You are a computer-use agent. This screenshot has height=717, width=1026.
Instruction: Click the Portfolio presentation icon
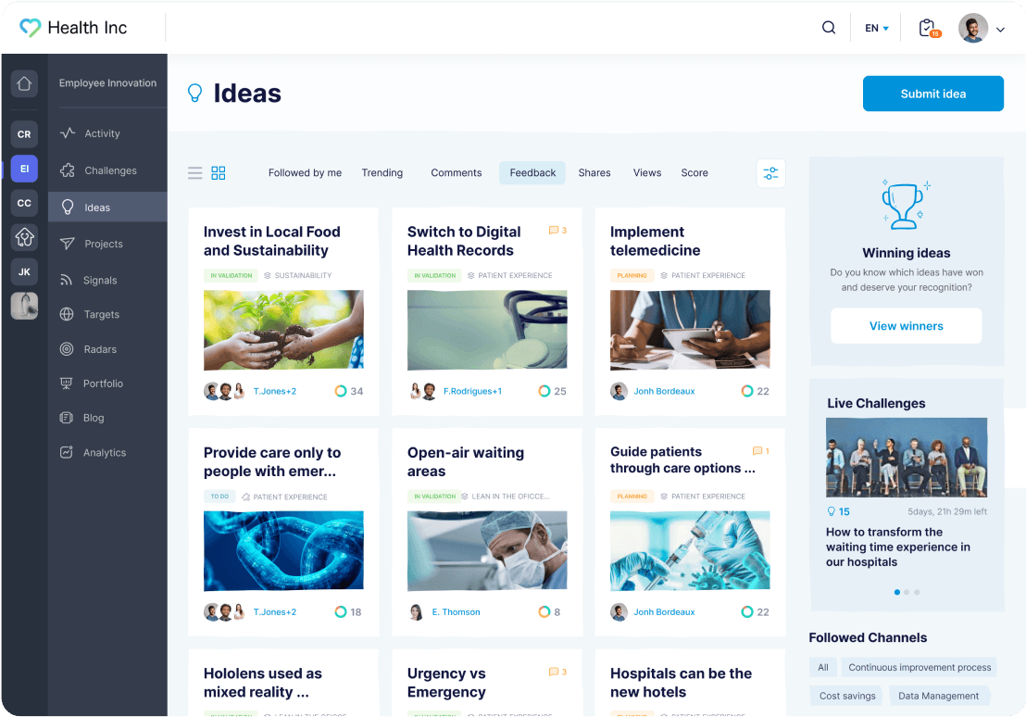(x=66, y=384)
